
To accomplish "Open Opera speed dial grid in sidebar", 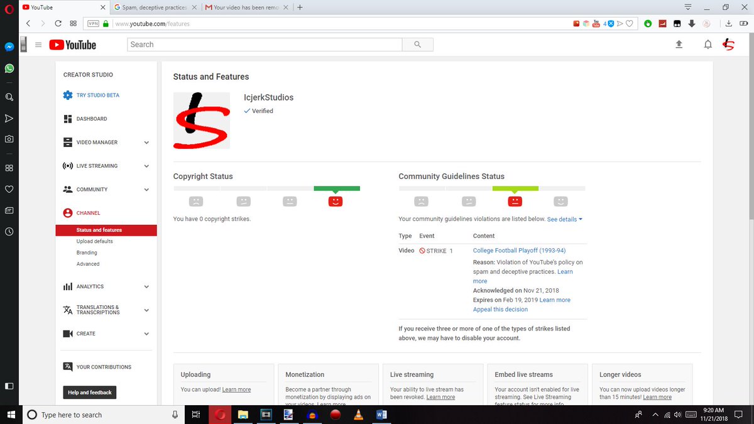I will click(9, 168).
